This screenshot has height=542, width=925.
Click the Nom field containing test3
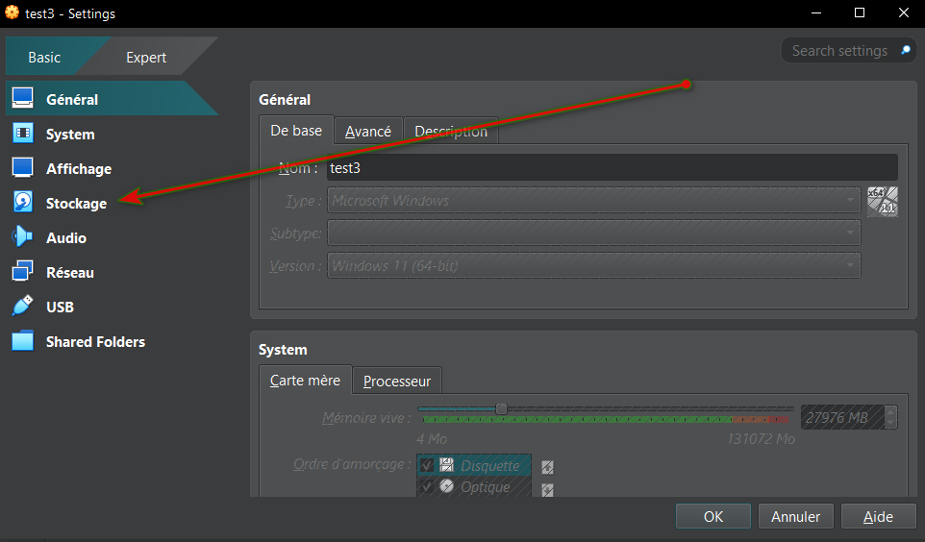coord(612,168)
